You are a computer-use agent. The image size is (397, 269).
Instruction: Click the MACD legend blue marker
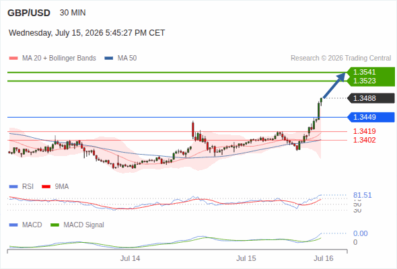coord(13,225)
